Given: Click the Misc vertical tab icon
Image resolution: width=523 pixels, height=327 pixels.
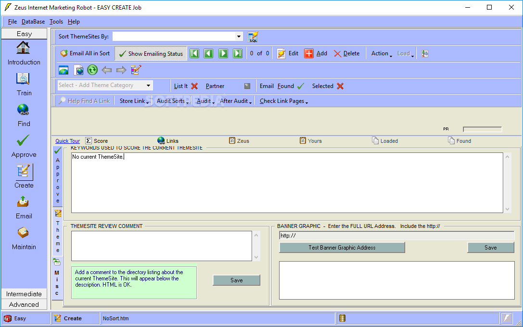Looking at the screenshot, I should pos(57,263).
